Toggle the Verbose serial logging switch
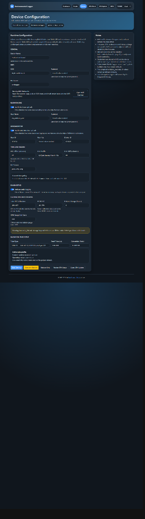Image resolution: width=145 pixels, height=519 pixels. 12,189
